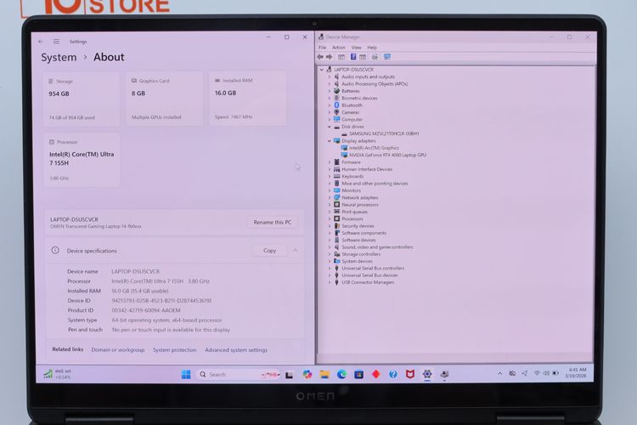
Task: Open Copilot from the taskbar
Action: coord(307,375)
